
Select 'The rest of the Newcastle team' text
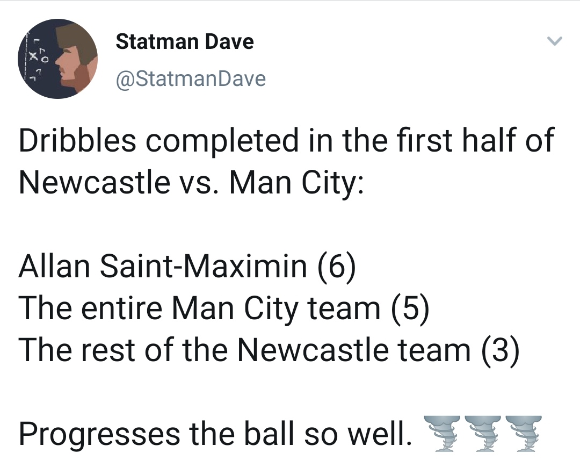pos(245,350)
